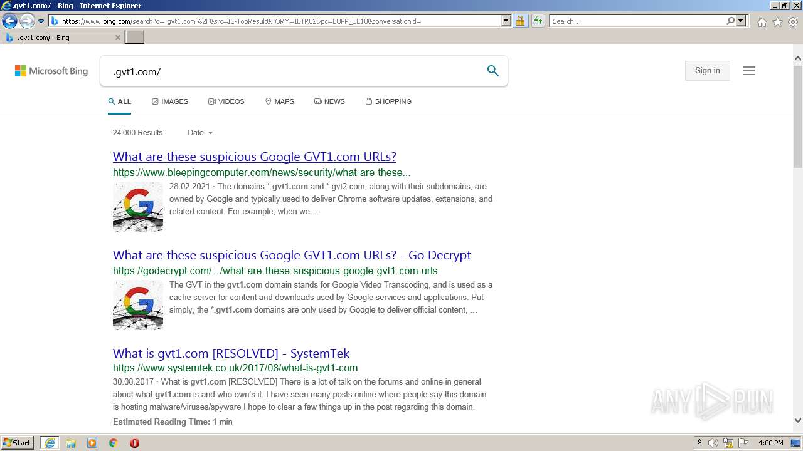803x451 pixels.
Task: Open the media player taskbar icon
Action: point(92,443)
